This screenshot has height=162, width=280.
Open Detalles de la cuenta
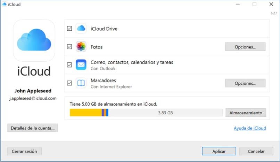(x=33, y=128)
